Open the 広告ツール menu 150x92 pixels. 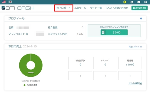(x=80, y=8)
